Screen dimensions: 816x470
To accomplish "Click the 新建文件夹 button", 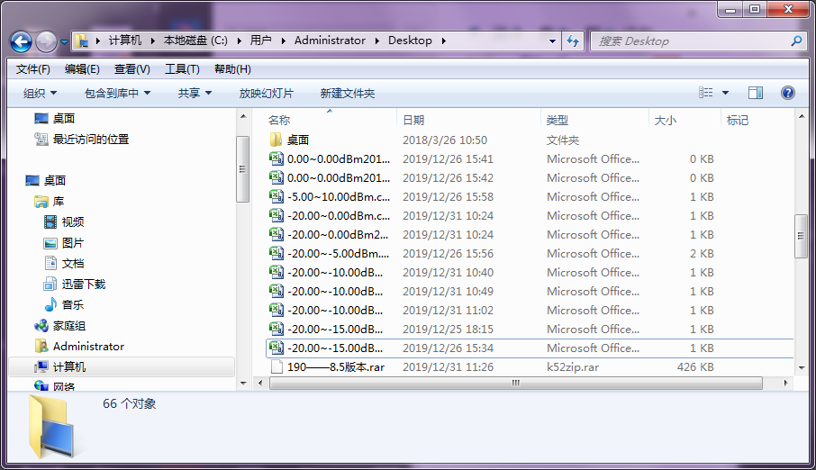I will coord(347,94).
